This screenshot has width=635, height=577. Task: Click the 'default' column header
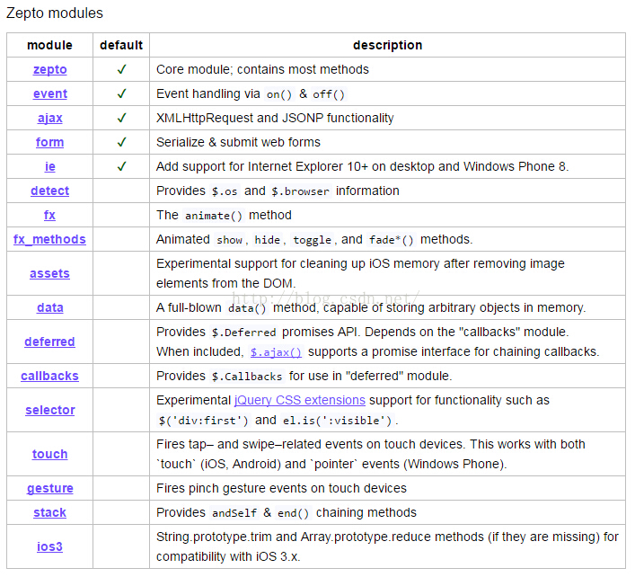pyautogui.click(x=121, y=45)
